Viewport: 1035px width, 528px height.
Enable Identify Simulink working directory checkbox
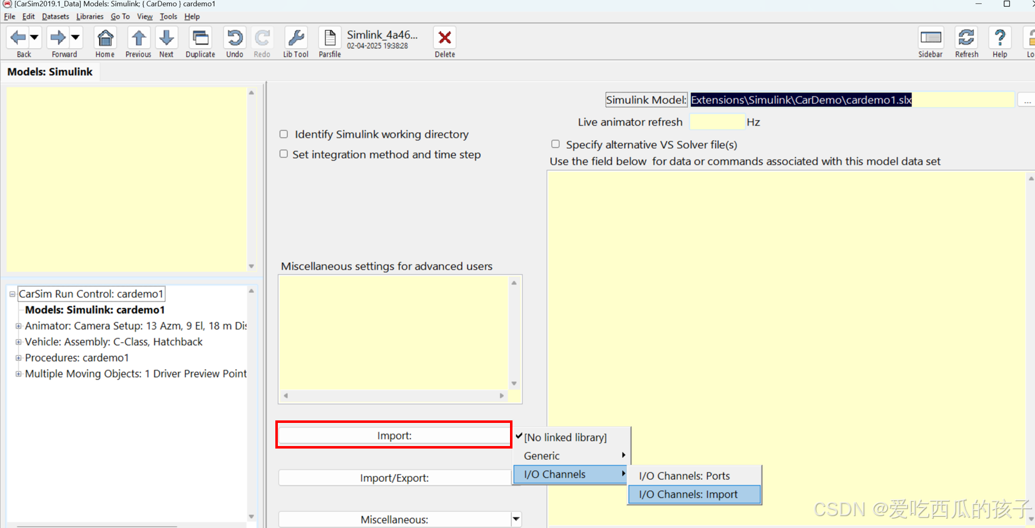pos(283,134)
